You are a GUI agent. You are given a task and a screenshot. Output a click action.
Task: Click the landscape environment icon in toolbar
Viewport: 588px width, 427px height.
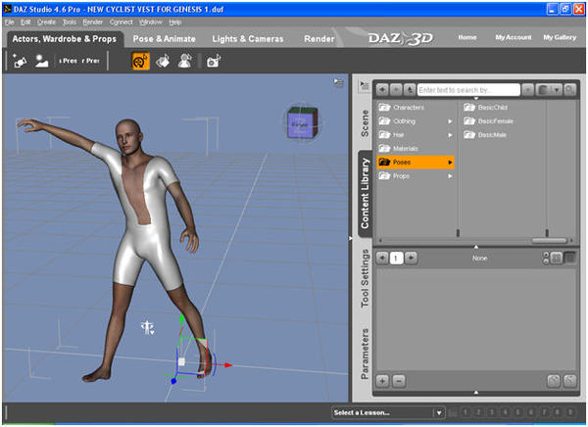coord(41,61)
